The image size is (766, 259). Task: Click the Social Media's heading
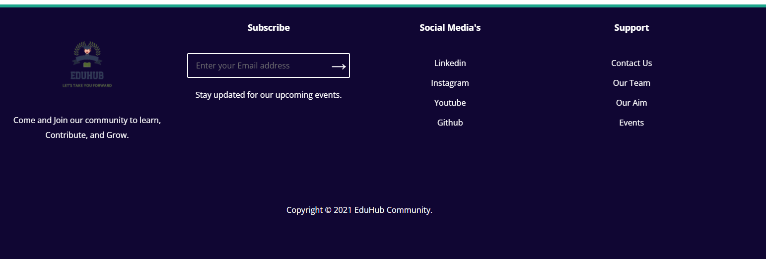pyautogui.click(x=450, y=28)
